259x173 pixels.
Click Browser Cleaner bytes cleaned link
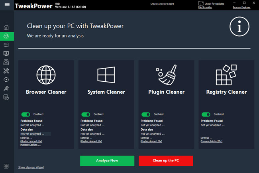[x=31, y=141]
